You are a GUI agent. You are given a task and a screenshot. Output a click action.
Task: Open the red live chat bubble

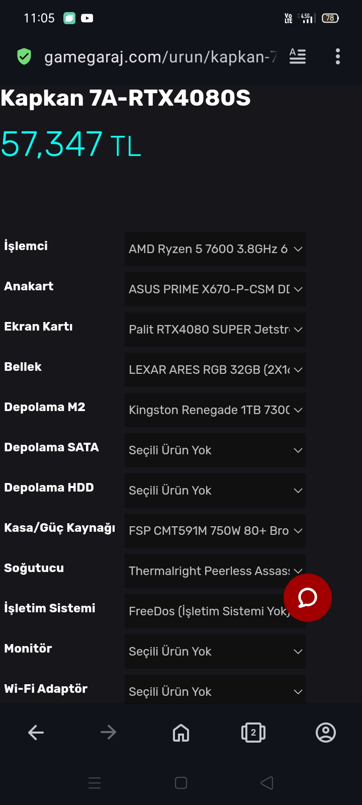[307, 598]
